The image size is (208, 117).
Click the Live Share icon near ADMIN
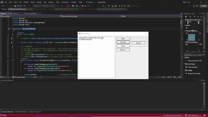tap(194, 6)
